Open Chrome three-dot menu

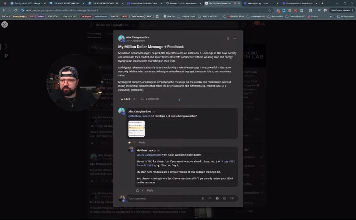click(353, 10)
